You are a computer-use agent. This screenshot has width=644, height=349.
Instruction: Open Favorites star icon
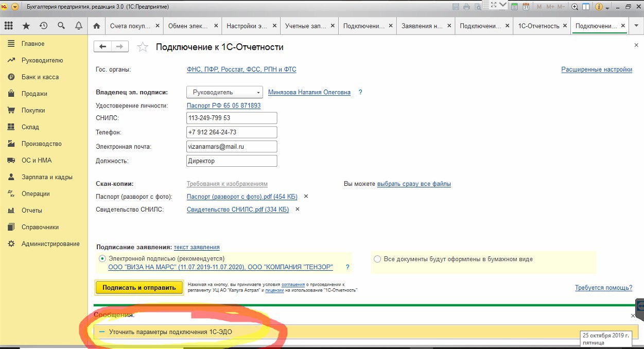point(26,26)
